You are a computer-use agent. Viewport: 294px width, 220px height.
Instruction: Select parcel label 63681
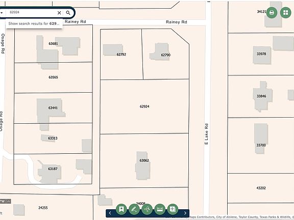[53, 44]
